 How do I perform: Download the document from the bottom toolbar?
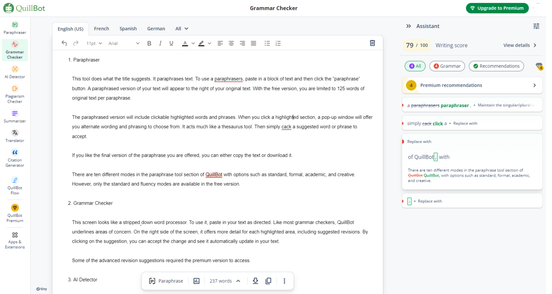(256, 281)
